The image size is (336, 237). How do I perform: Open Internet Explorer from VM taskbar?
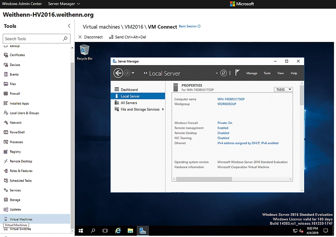(118, 231)
